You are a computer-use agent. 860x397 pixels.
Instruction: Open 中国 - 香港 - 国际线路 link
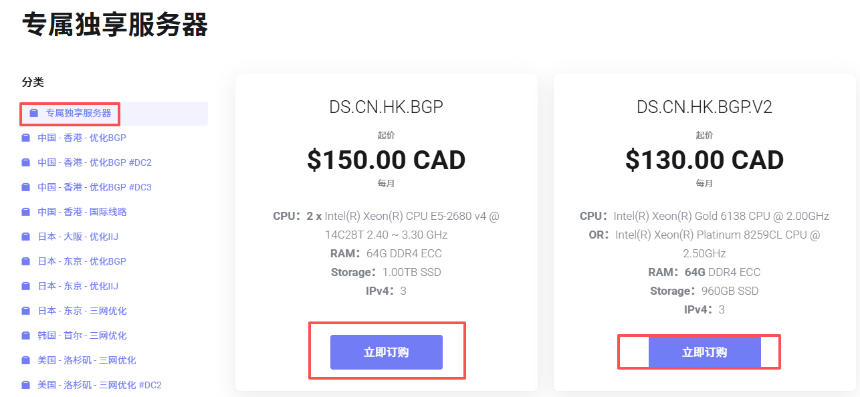click(82, 213)
